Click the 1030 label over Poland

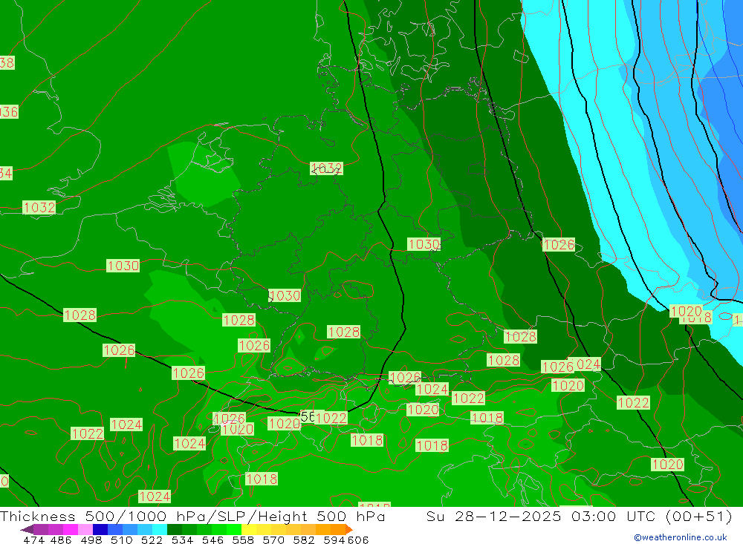coord(424,244)
